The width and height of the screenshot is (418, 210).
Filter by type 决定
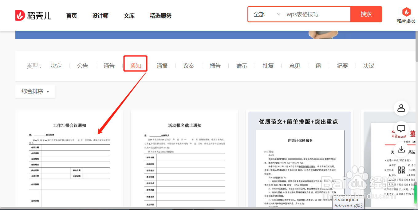[56, 66]
